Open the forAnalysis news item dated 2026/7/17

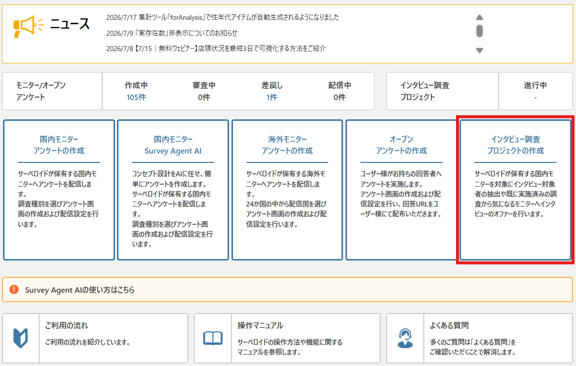click(x=223, y=17)
